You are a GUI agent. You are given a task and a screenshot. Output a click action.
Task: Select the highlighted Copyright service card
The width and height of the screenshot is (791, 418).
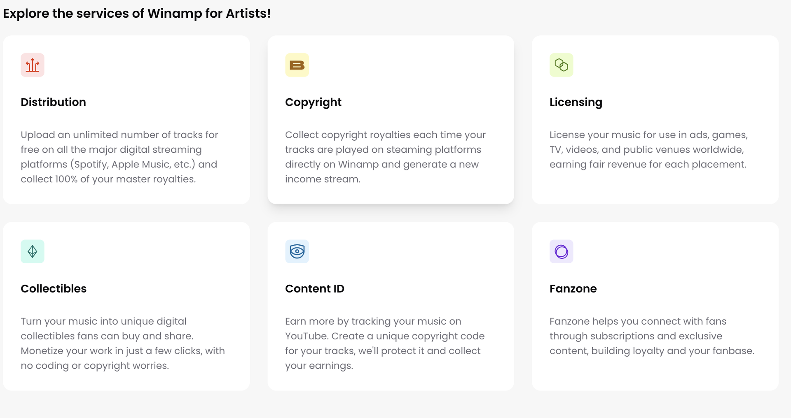pyautogui.click(x=391, y=120)
